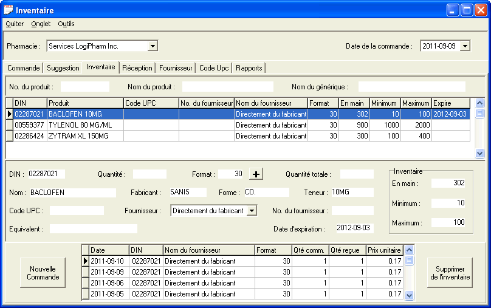Image resolution: width=491 pixels, height=308 pixels.
Task: Select the TYLENOL 80 MG/ML row
Action: (84, 125)
